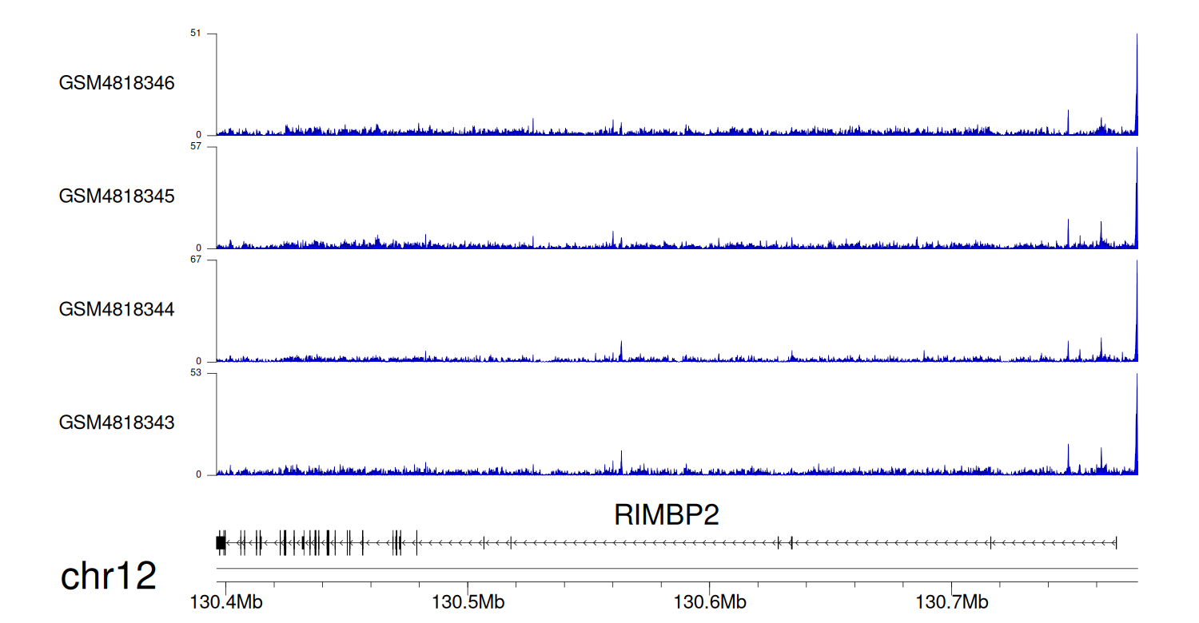Select the GSM4818343 track name
Viewport: 1199px width, 623px height.
(x=117, y=422)
